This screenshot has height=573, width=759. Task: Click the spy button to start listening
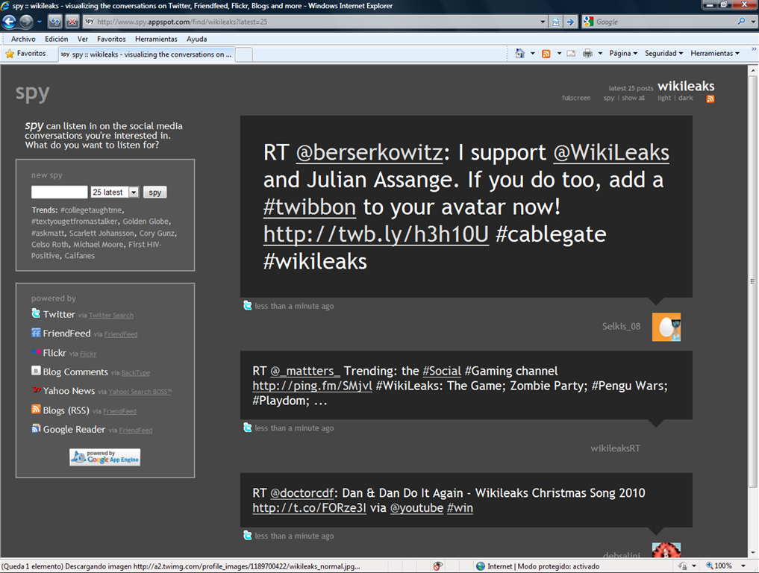[x=155, y=192]
